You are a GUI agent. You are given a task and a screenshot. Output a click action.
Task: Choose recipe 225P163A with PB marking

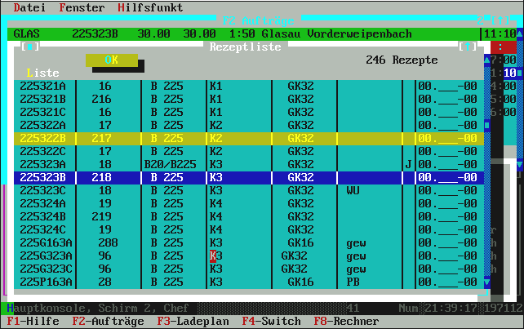click(x=245, y=282)
